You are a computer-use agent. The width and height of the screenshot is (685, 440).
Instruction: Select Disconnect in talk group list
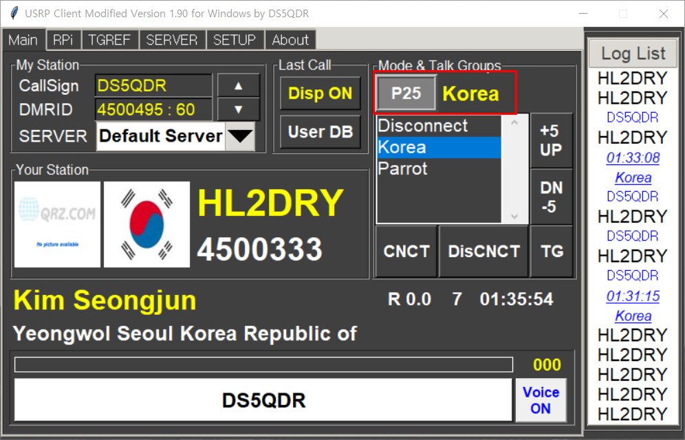pos(439,126)
